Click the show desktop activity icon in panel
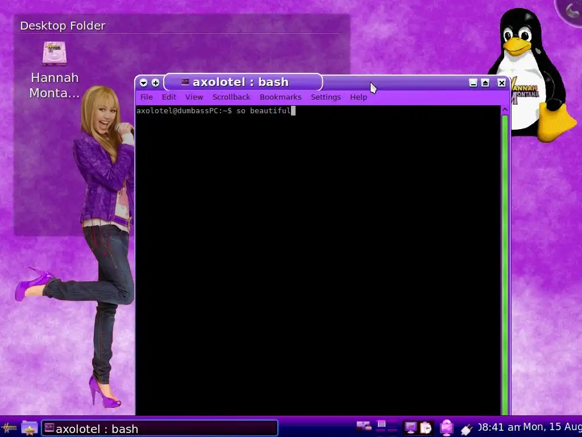582x437 pixels. pos(364,426)
